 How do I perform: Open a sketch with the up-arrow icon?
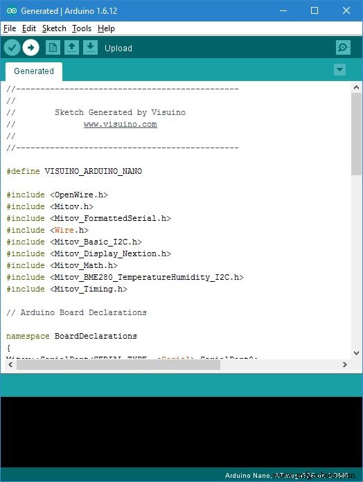click(x=71, y=48)
